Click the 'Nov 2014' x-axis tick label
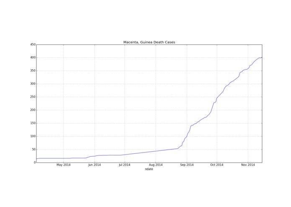291x207 pixels. pyautogui.click(x=248, y=165)
